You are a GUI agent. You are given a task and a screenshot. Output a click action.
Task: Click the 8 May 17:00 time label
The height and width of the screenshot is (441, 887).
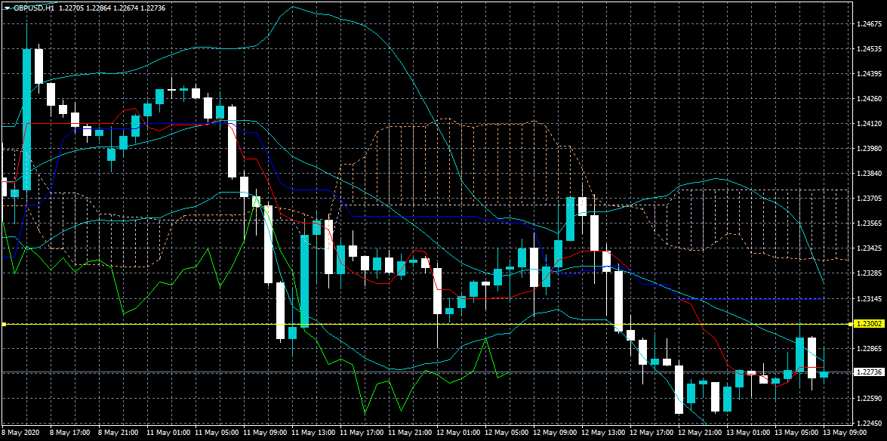(x=69, y=433)
